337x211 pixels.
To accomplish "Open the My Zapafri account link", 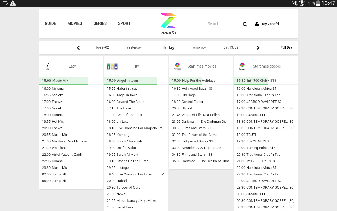I will coord(270,24).
